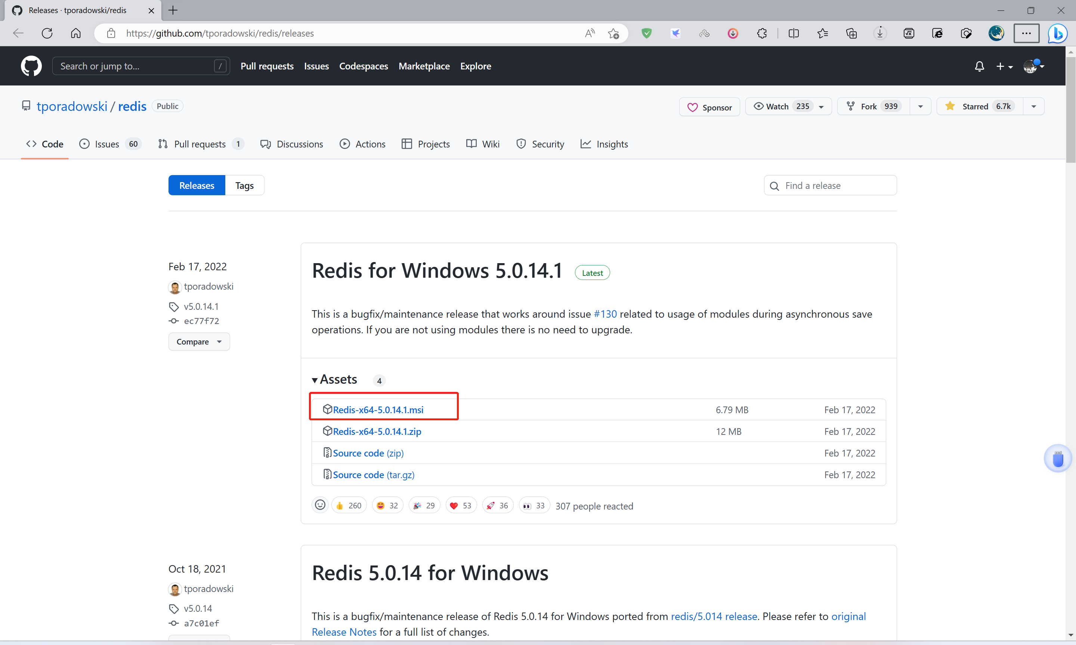Open the math solver toolbar icon
The image size is (1076, 645).
[x=909, y=33]
